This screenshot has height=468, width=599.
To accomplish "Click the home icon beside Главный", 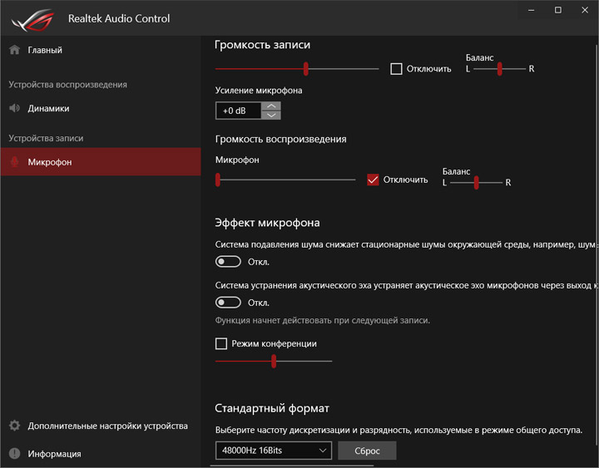I will click(14, 50).
